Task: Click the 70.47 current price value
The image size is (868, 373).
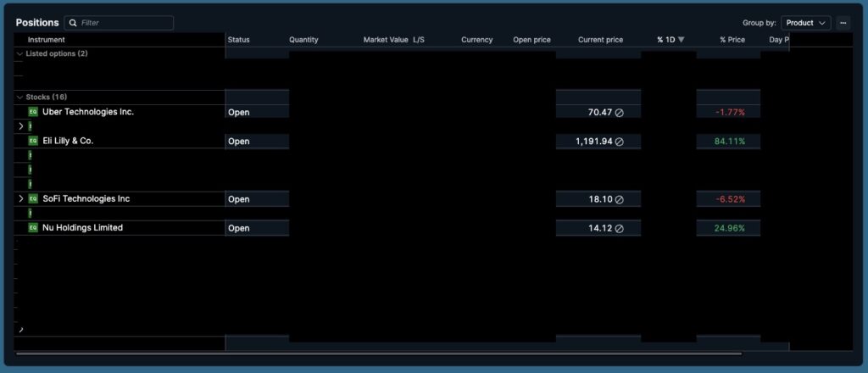Action: [x=600, y=113]
